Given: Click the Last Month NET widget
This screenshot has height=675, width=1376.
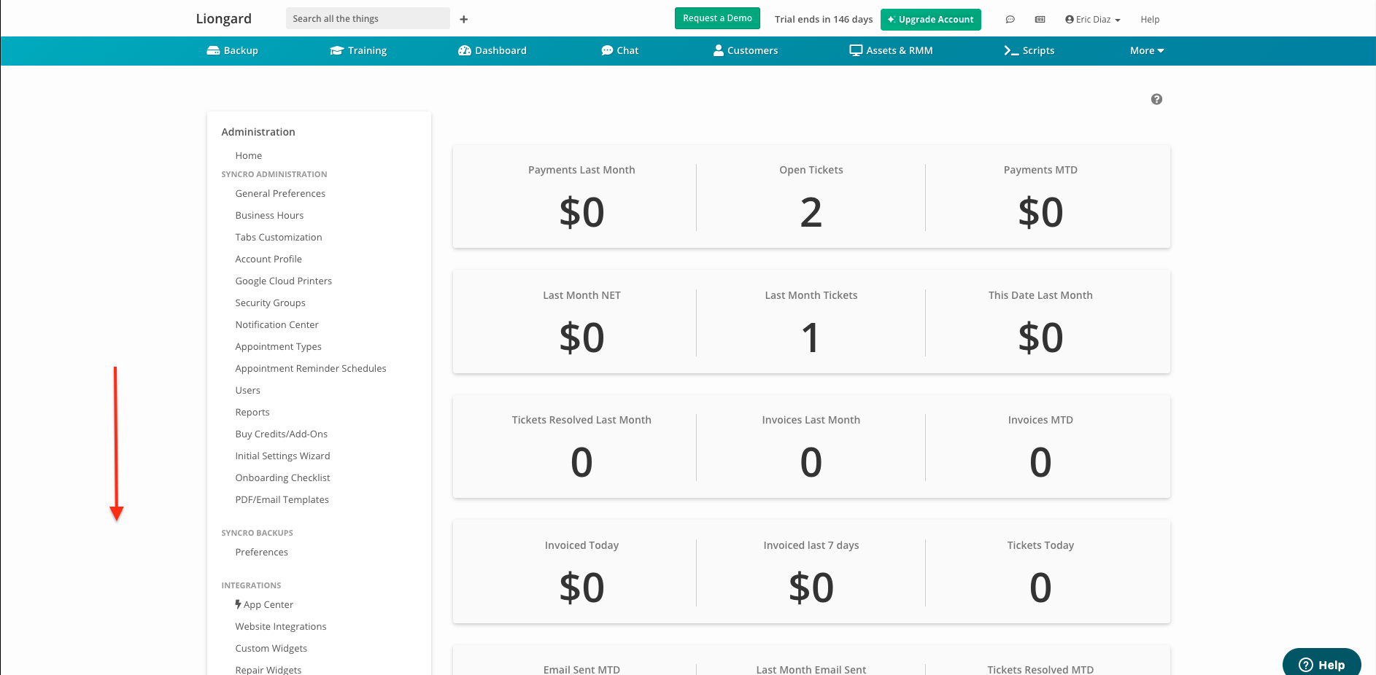Looking at the screenshot, I should click(581, 323).
